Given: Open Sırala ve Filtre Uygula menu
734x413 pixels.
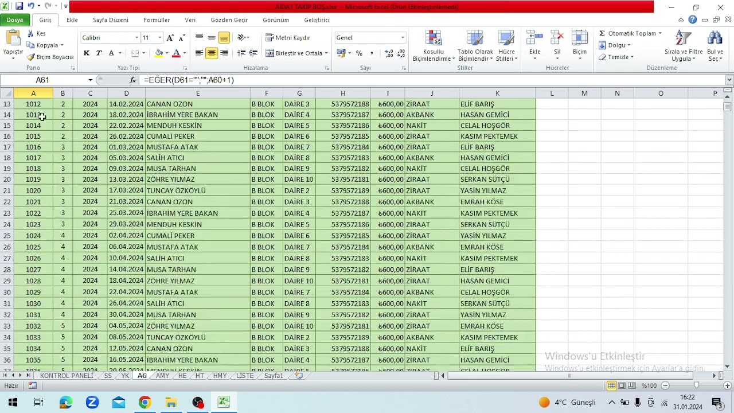Looking at the screenshot, I should click(684, 46).
